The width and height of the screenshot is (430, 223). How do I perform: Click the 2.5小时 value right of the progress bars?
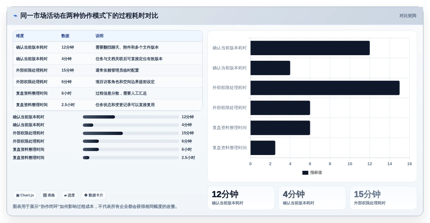click(188, 158)
